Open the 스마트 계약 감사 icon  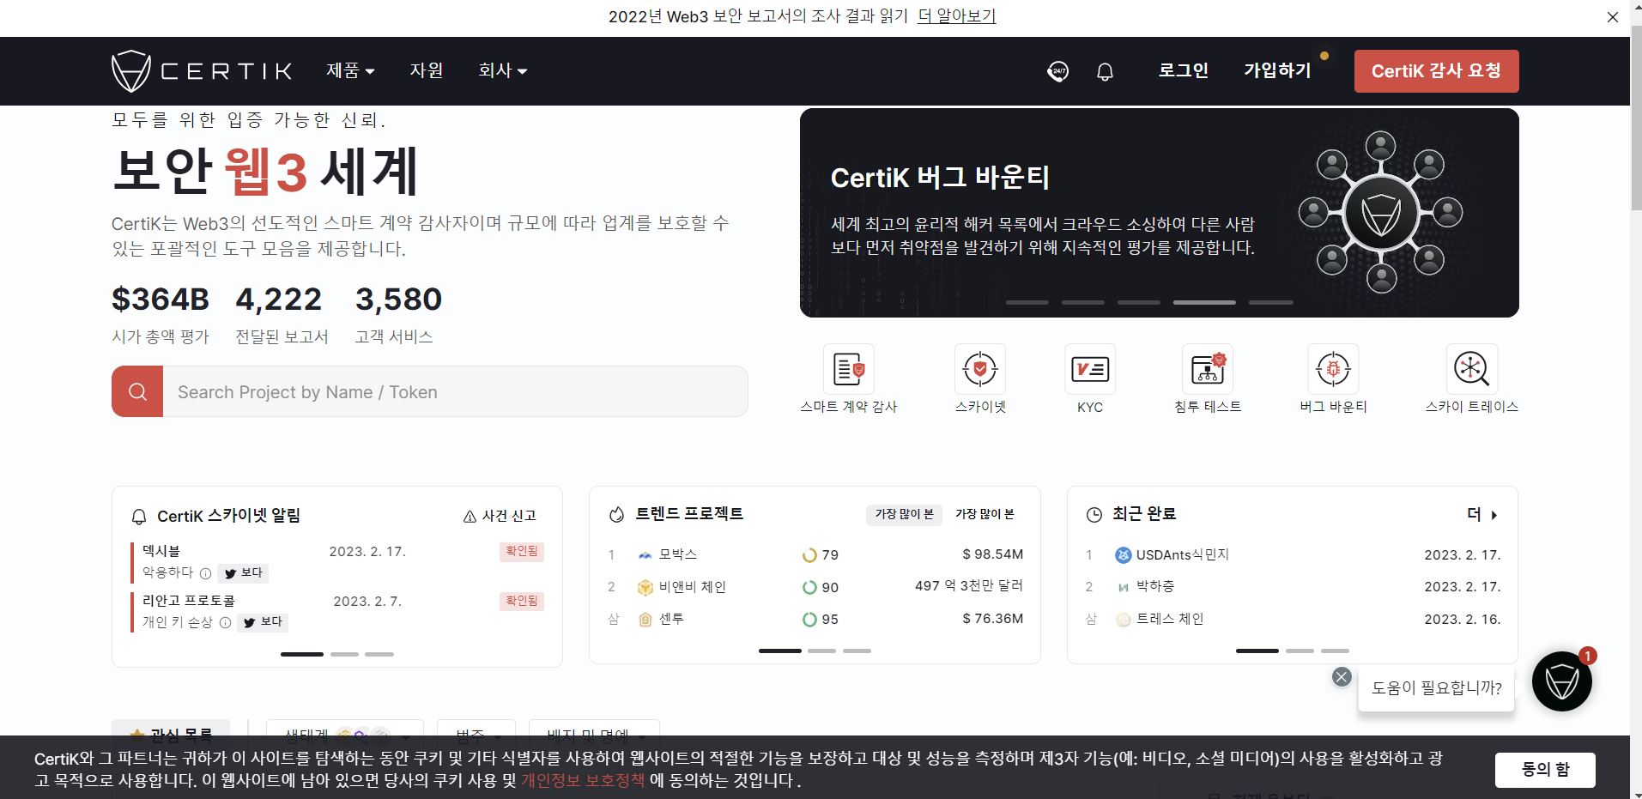(849, 369)
